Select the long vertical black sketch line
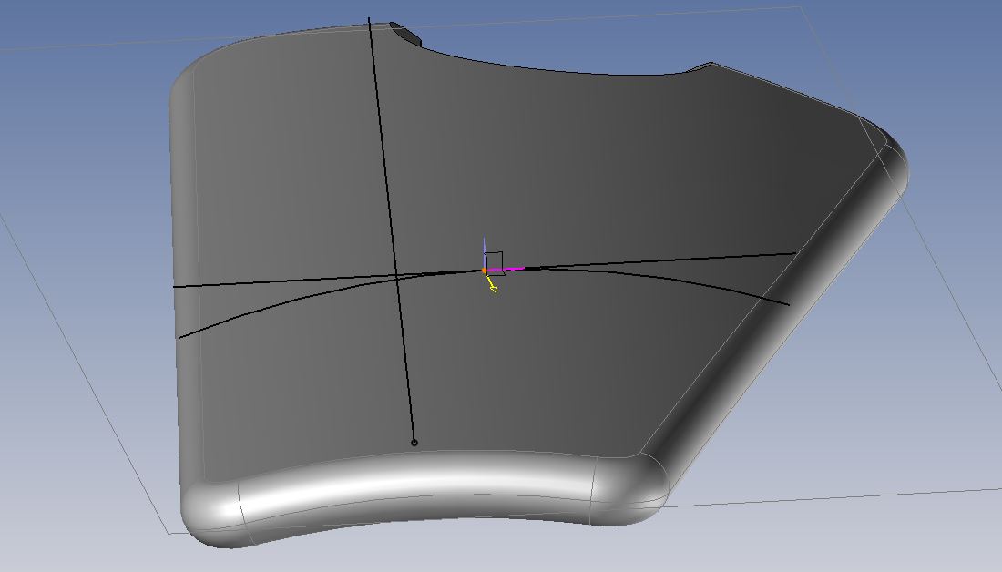The width and height of the screenshot is (1002, 572). 392,230
